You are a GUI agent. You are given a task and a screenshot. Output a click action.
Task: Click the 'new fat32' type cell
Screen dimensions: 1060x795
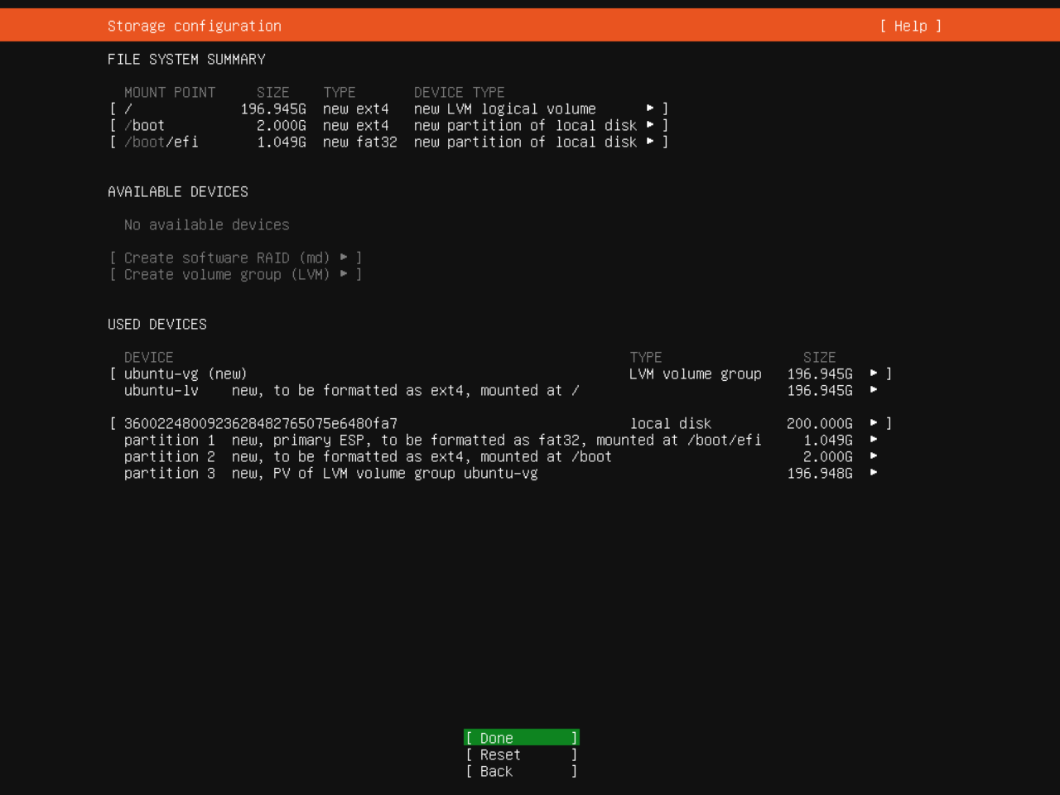point(359,142)
